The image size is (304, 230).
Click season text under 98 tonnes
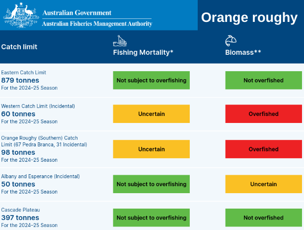point(29,160)
